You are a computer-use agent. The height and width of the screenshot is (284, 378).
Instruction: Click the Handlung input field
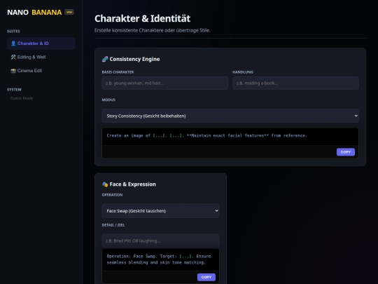295,83
